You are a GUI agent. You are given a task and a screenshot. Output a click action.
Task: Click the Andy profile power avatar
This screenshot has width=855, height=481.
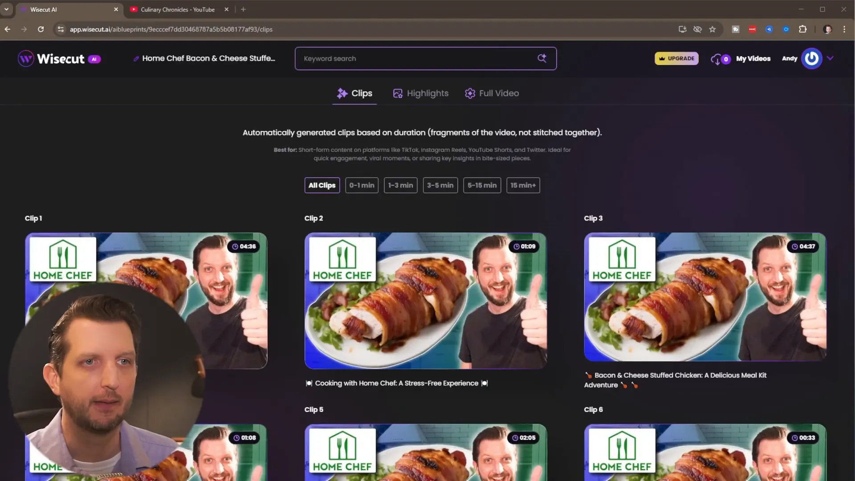[x=811, y=58]
